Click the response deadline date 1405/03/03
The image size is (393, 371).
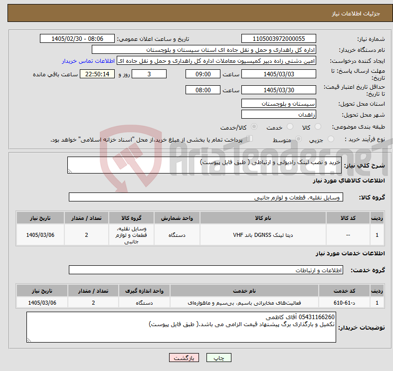click(278, 74)
